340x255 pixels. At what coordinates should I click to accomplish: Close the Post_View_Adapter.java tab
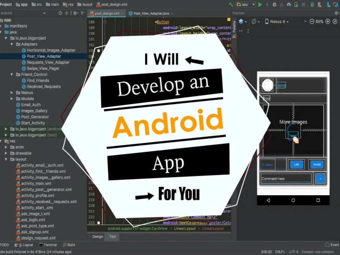coord(172,14)
